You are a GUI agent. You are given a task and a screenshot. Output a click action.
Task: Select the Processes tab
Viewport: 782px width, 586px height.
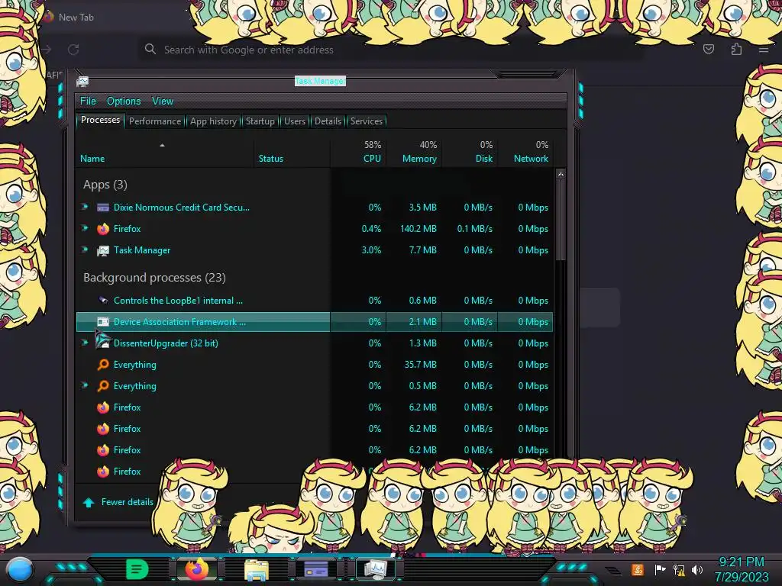point(100,120)
